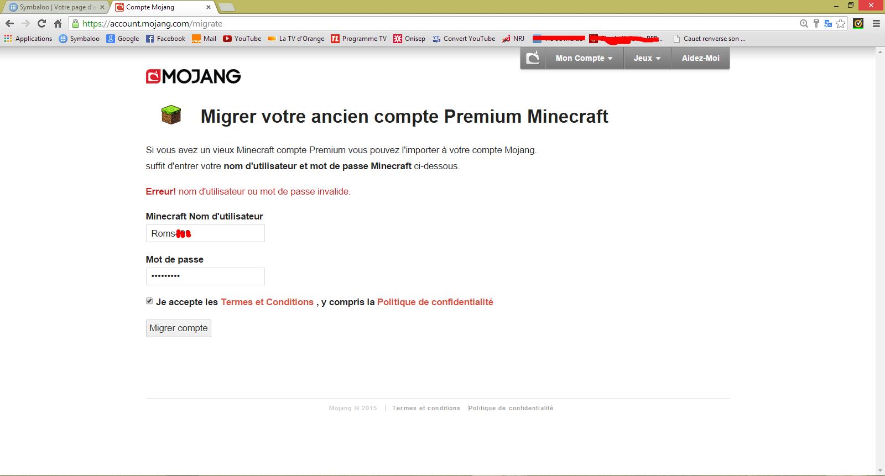Click the green extension icon in toolbar
The image size is (885, 476).
[x=858, y=23]
